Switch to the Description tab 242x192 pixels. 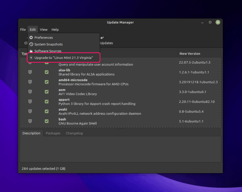(x=31, y=133)
